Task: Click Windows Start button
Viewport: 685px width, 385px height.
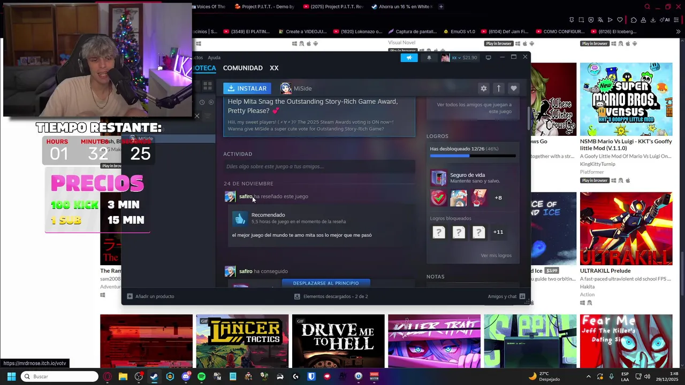Action: coord(11,376)
